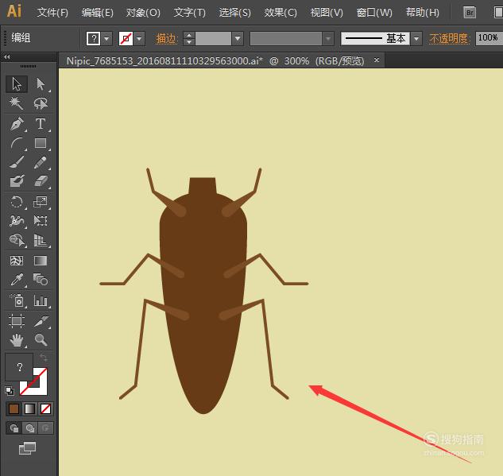Change screen mode at toolbar bottom
Image resolution: width=503 pixels, height=476 pixels.
28,448
